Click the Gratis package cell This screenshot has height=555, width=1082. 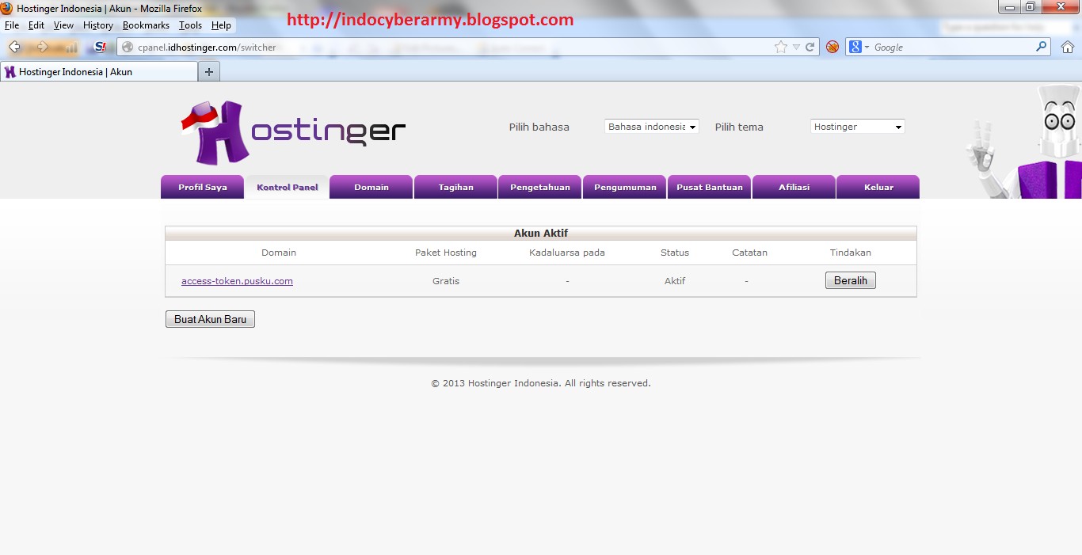pos(446,281)
